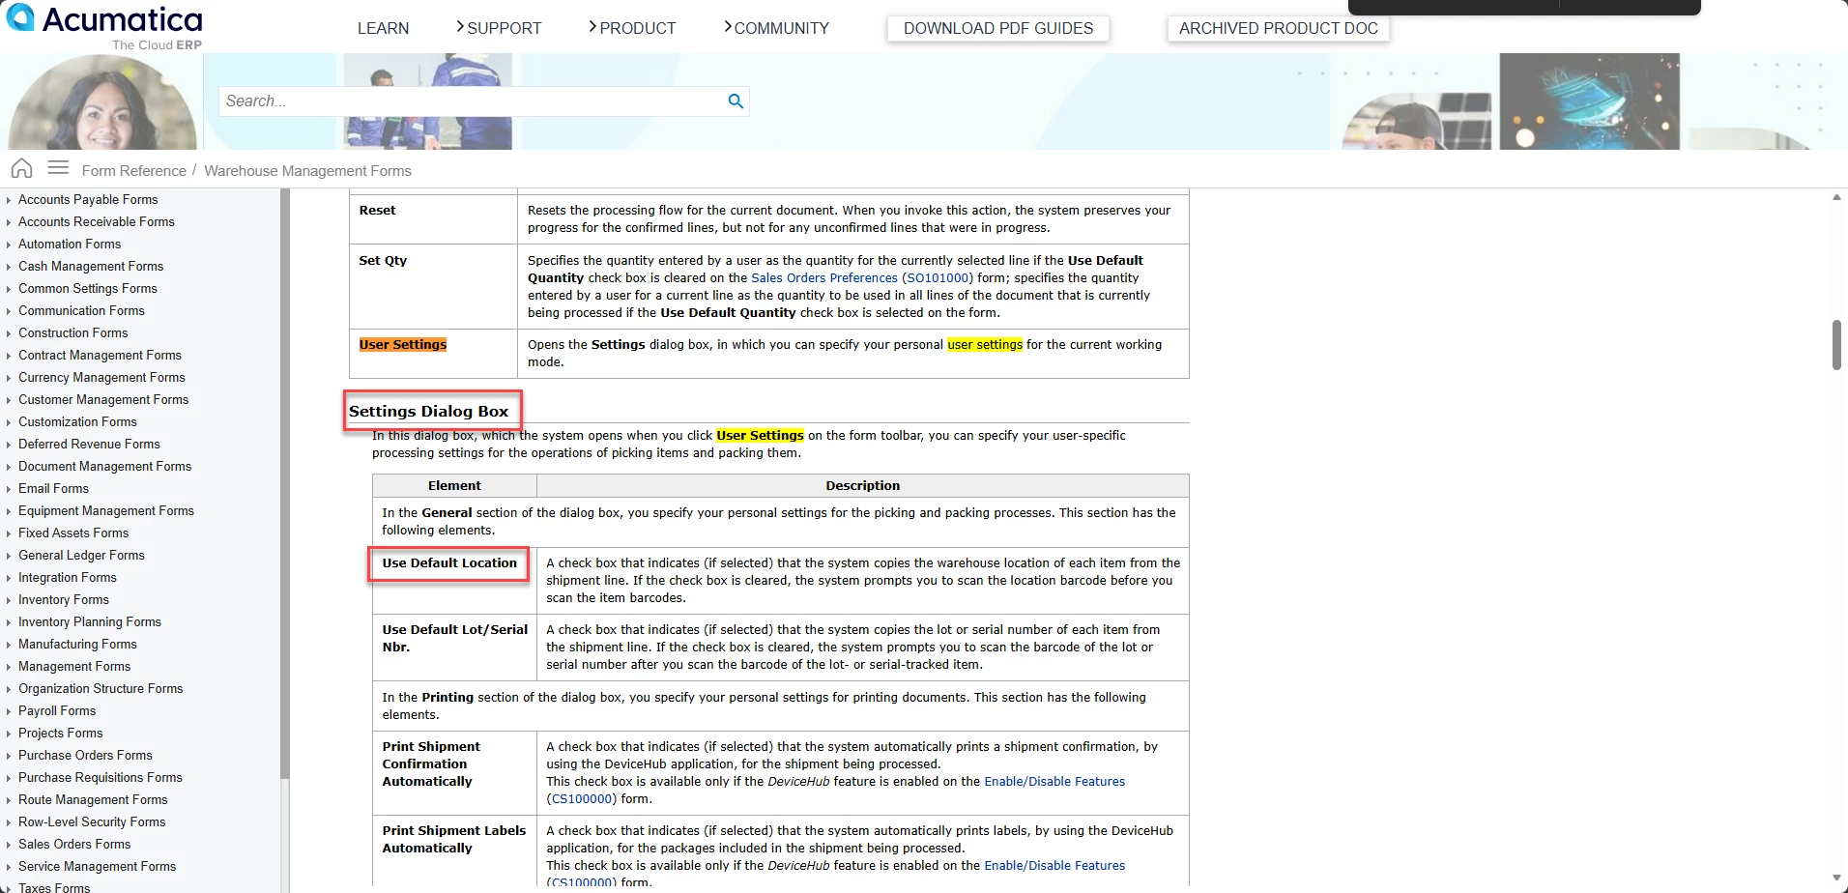Viewport: 1848px width, 893px height.
Task: Select Deferred Revenue Forms
Action: [89, 444]
